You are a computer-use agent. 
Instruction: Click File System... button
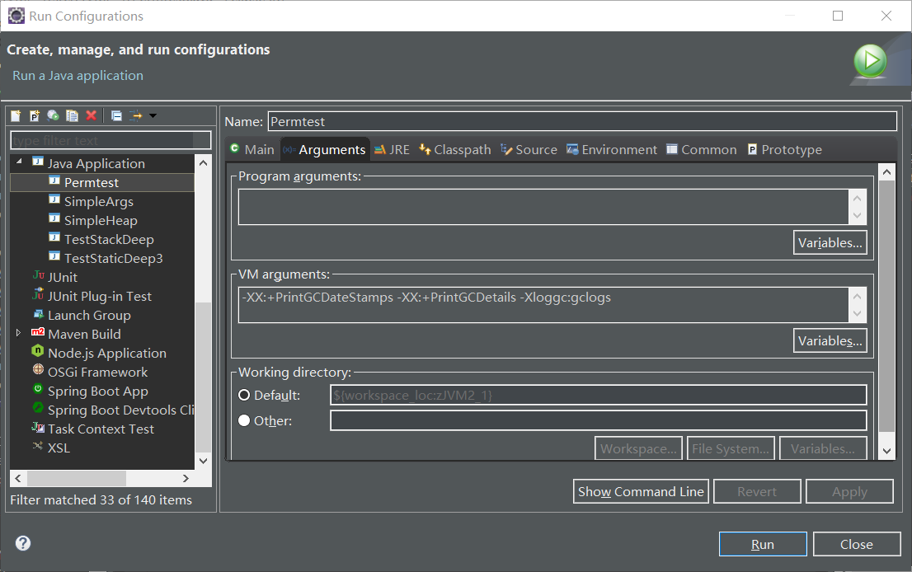point(731,448)
